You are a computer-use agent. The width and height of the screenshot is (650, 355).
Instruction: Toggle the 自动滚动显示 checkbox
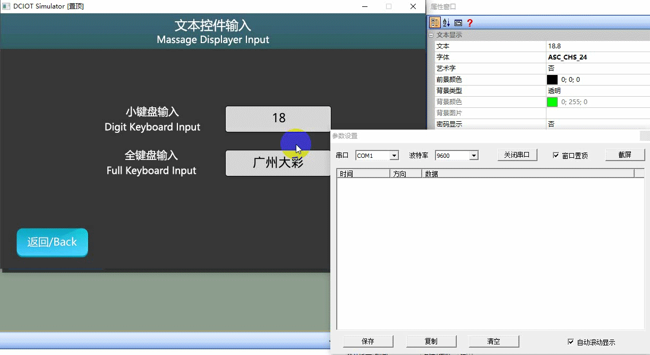[571, 342]
